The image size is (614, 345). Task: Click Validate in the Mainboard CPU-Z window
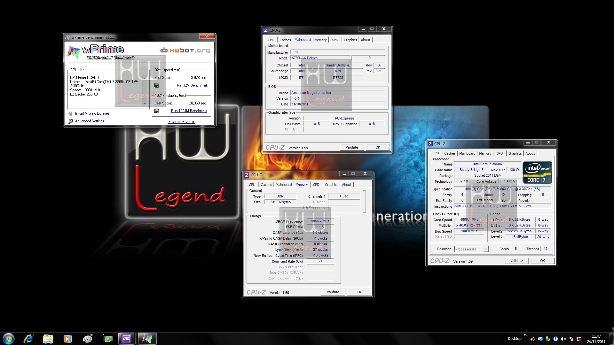click(x=352, y=147)
